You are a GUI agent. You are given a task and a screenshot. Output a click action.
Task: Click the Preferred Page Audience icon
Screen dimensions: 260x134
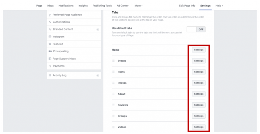coord(50,15)
